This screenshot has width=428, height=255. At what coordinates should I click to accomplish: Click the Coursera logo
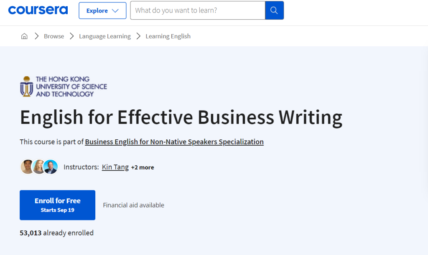coord(38,10)
